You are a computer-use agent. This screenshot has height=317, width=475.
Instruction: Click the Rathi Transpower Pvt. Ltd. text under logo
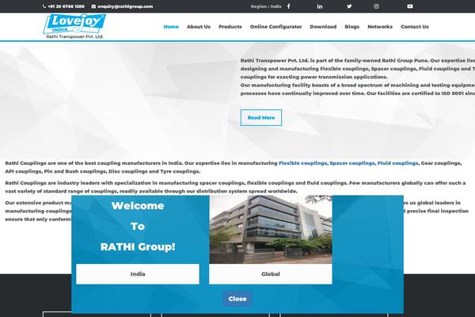coord(74,36)
